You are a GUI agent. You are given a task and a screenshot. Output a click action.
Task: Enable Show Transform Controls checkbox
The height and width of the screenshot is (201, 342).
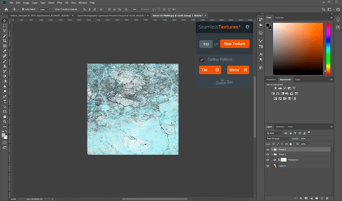(53, 9)
